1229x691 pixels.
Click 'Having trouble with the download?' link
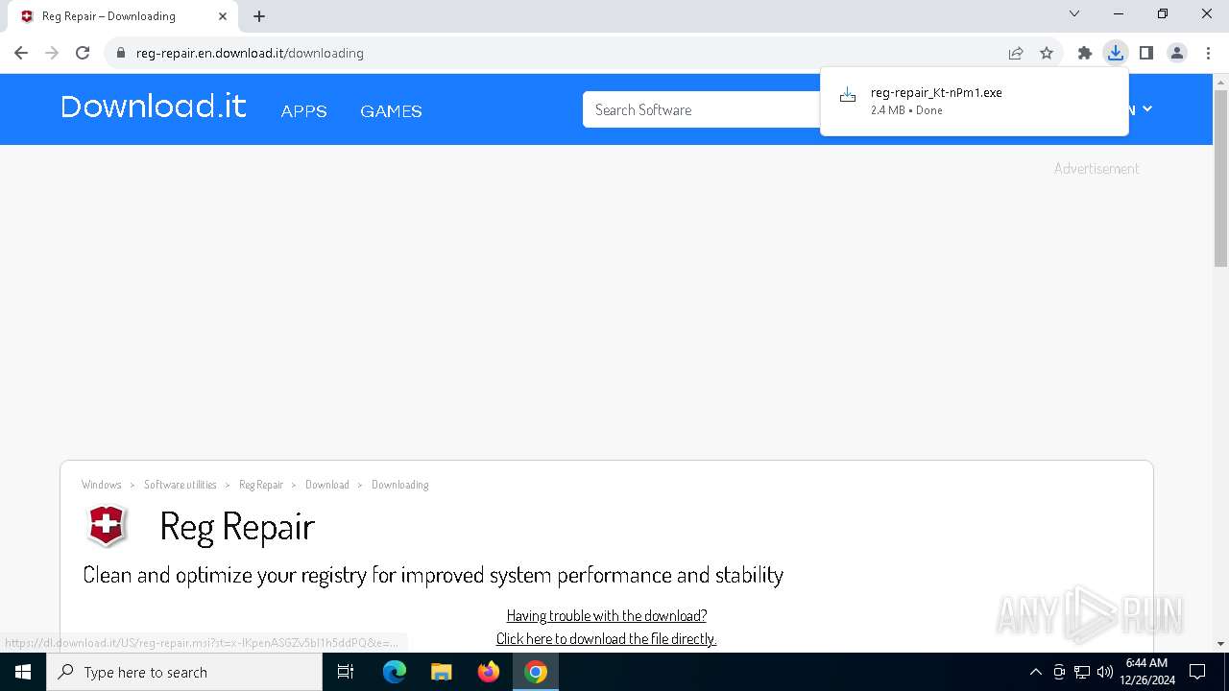tap(607, 616)
